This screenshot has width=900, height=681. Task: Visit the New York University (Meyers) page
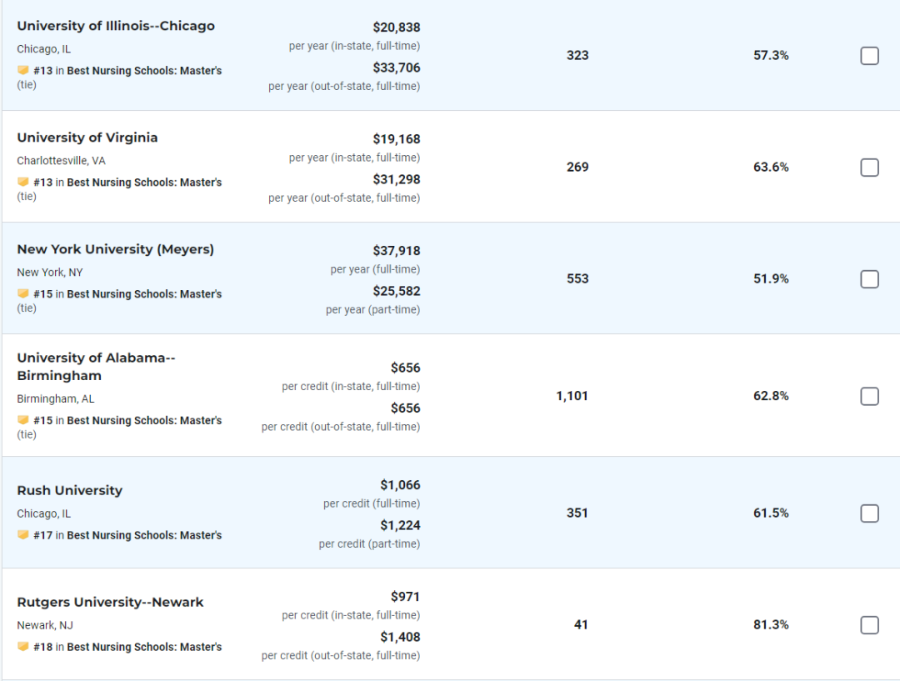[x=115, y=249]
